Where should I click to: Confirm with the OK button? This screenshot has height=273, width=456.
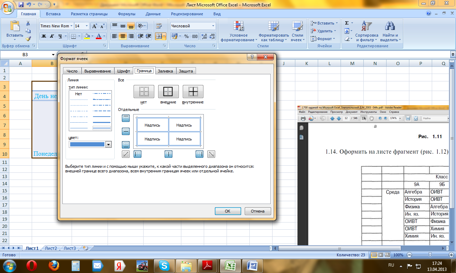tap(228, 211)
